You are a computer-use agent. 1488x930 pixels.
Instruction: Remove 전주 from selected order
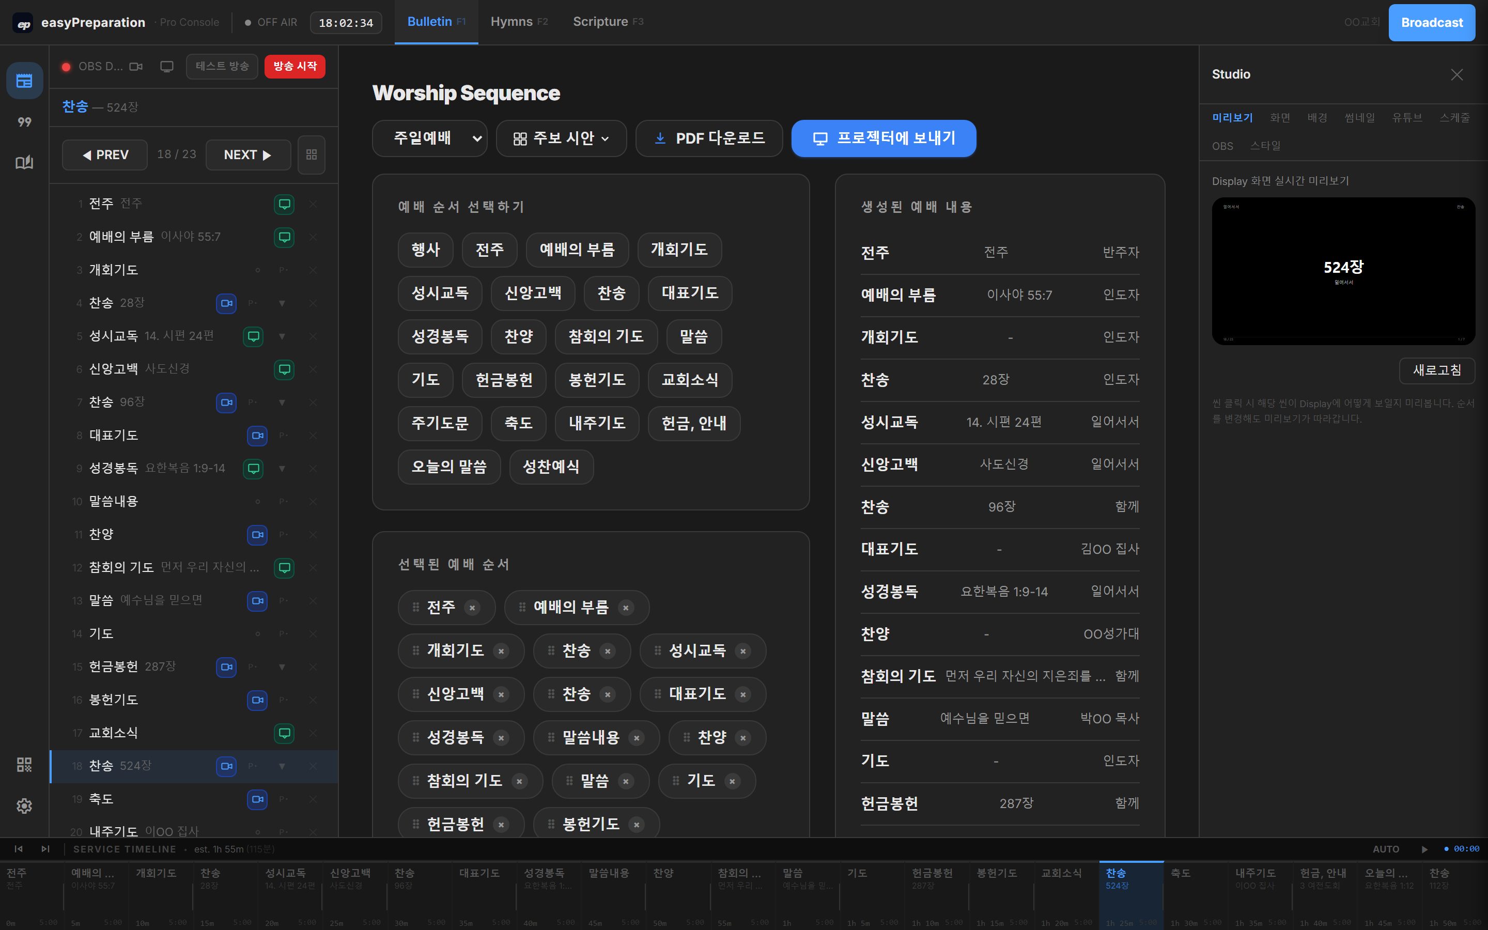pyautogui.click(x=472, y=608)
